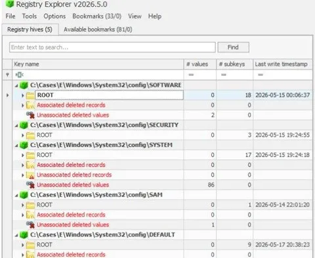Click the Last write timestamp filter operator icon
This screenshot has width=315, height=258.
click(261, 75)
